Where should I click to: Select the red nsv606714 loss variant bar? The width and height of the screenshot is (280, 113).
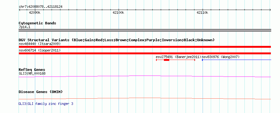click(145, 53)
